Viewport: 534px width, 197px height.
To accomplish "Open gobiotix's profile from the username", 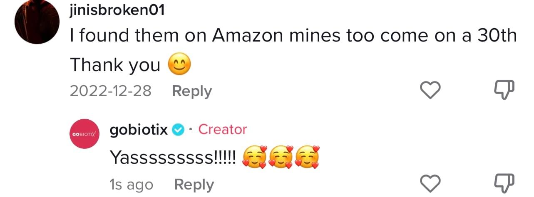I will click(139, 130).
